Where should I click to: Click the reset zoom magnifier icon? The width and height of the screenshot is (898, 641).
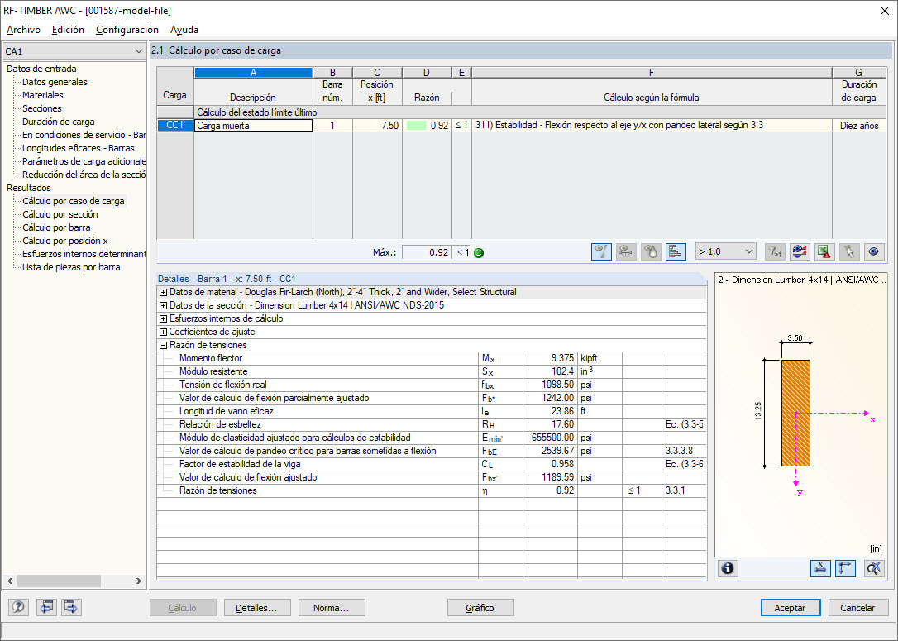pyautogui.click(x=874, y=568)
